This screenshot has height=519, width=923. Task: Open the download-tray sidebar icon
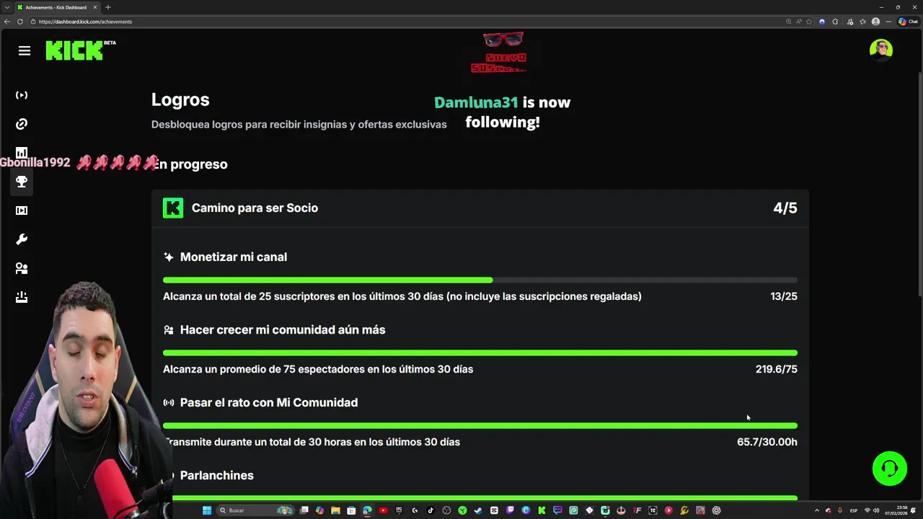point(22,297)
